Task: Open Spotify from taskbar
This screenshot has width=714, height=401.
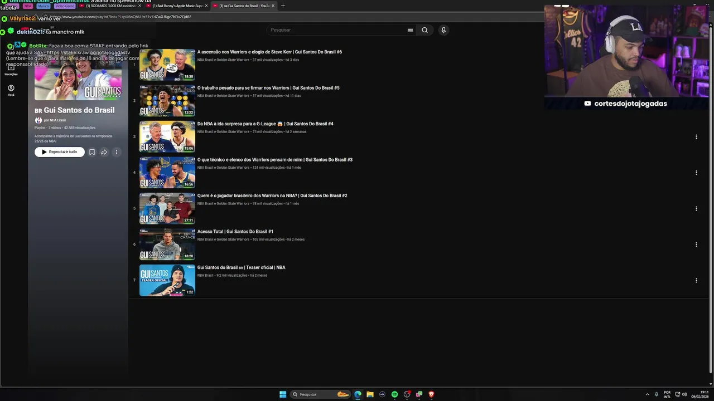Action: [x=394, y=394]
